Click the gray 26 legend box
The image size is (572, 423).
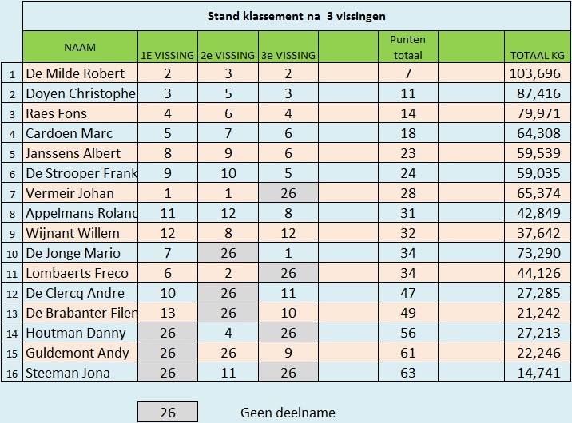pyautogui.click(x=168, y=412)
